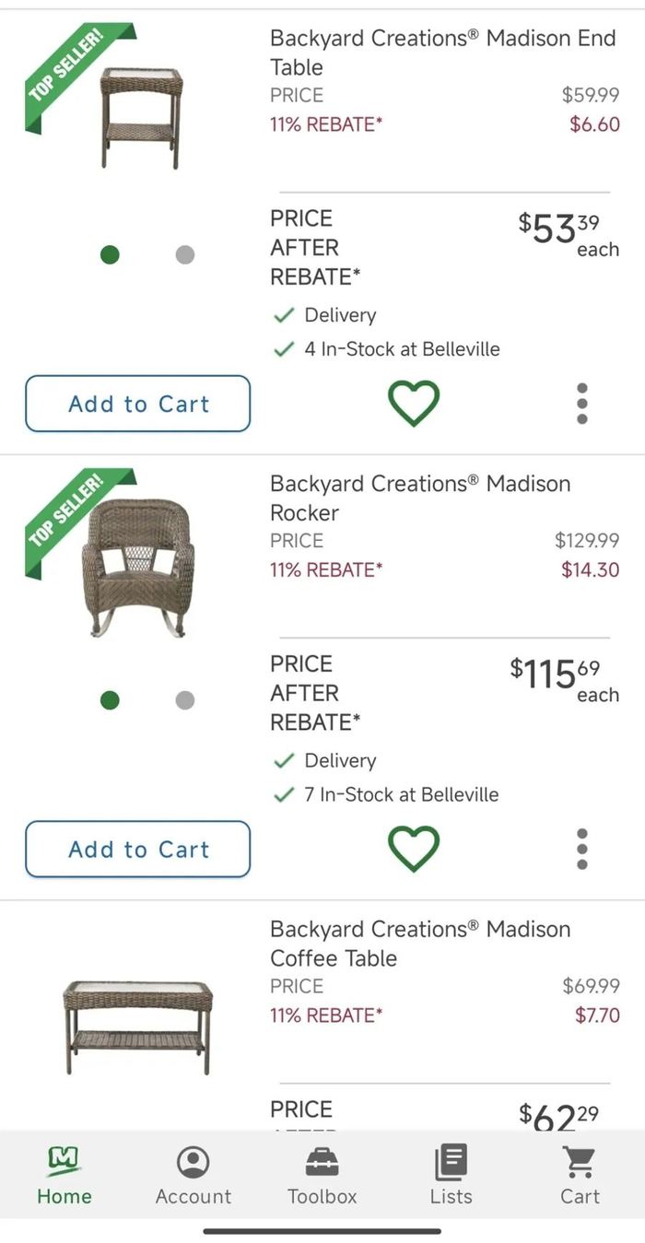Favorite the Madison Rocker heart icon
The height and width of the screenshot is (1243, 645).
414,849
